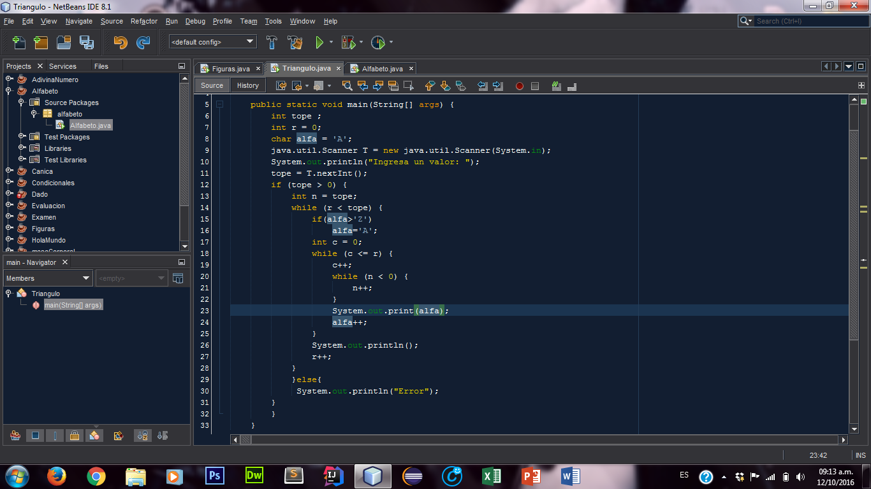Toggle Bookmark on current line icon
This screenshot has width=871, height=489.
coord(460,86)
